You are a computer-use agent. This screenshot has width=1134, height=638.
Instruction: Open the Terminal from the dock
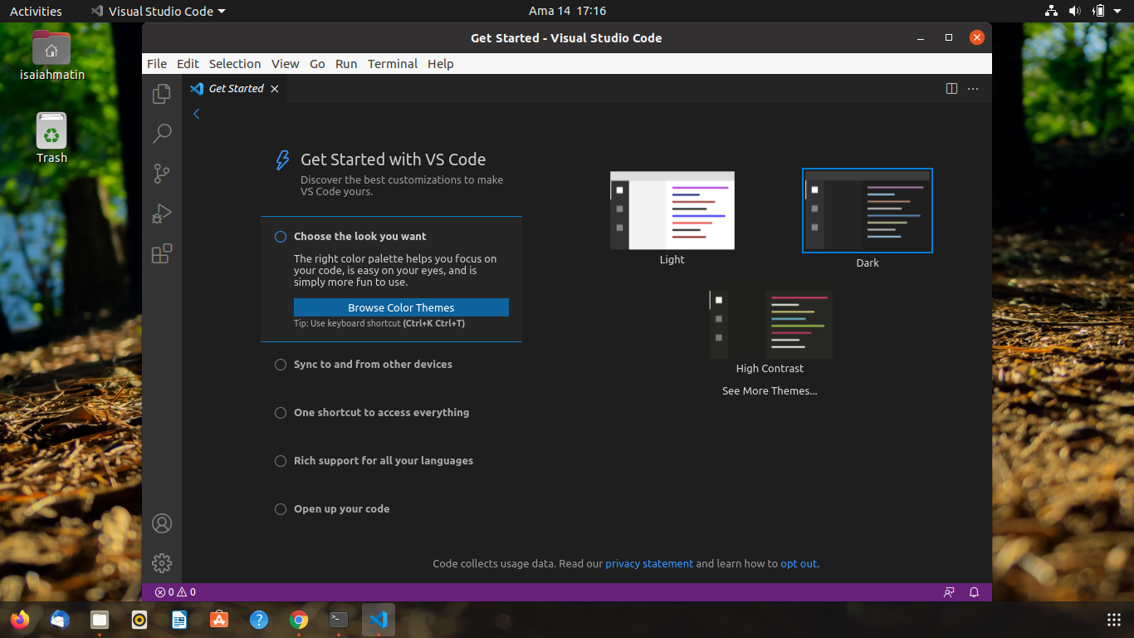click(x=339, y=620)
